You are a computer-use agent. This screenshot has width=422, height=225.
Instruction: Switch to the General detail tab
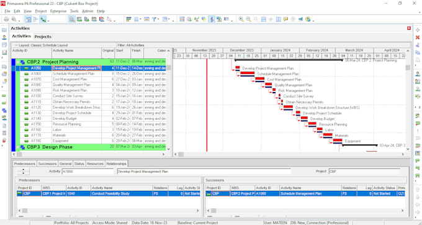coord(65,163)
